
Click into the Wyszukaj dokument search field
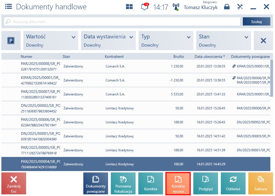click(x=122, y=21)
